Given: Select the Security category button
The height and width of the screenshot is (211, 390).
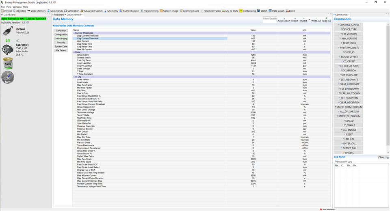Looking at the screenshot, I should 61,43.
